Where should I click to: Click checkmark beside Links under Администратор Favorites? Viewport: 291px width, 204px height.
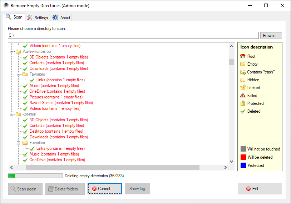point(32,80)
